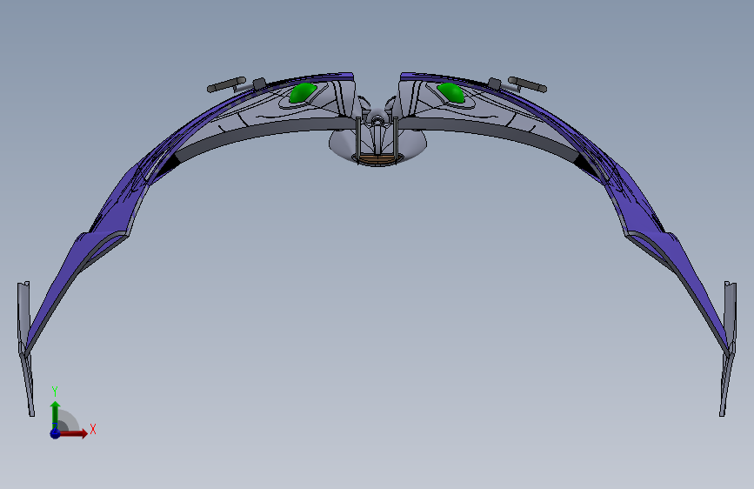
Task: Select the left dark cannon barrel on top
Action: click(226, 84)
